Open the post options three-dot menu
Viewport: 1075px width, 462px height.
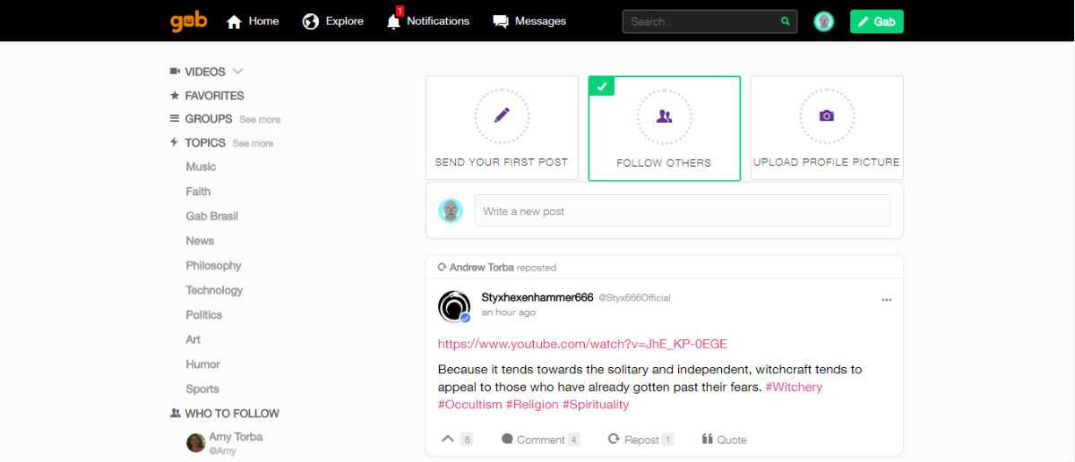[886, 300]
